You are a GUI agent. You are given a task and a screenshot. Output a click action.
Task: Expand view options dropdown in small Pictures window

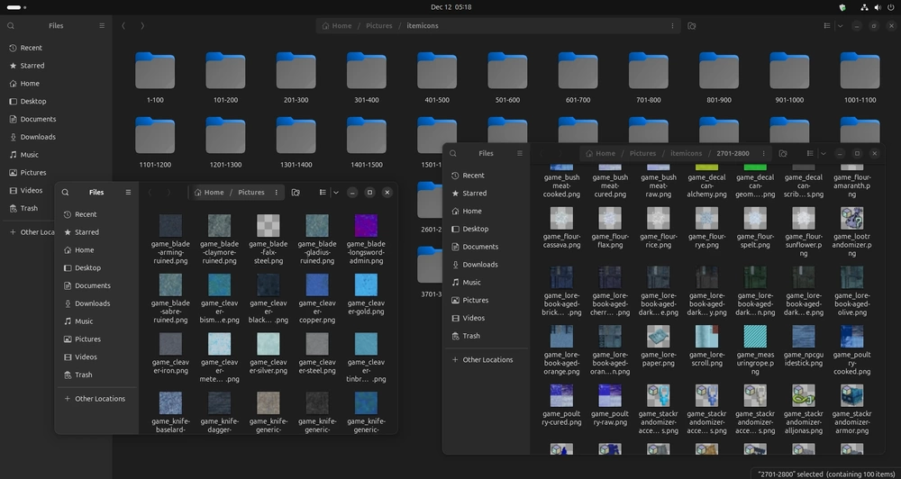pyautogui.click(x=336, y=193)
